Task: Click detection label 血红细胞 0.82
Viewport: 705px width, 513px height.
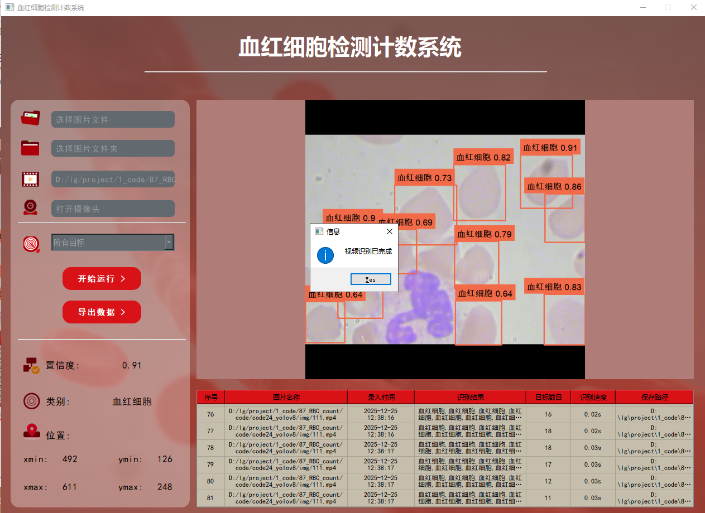Action: pyautogui.click(x=483, y=157)
